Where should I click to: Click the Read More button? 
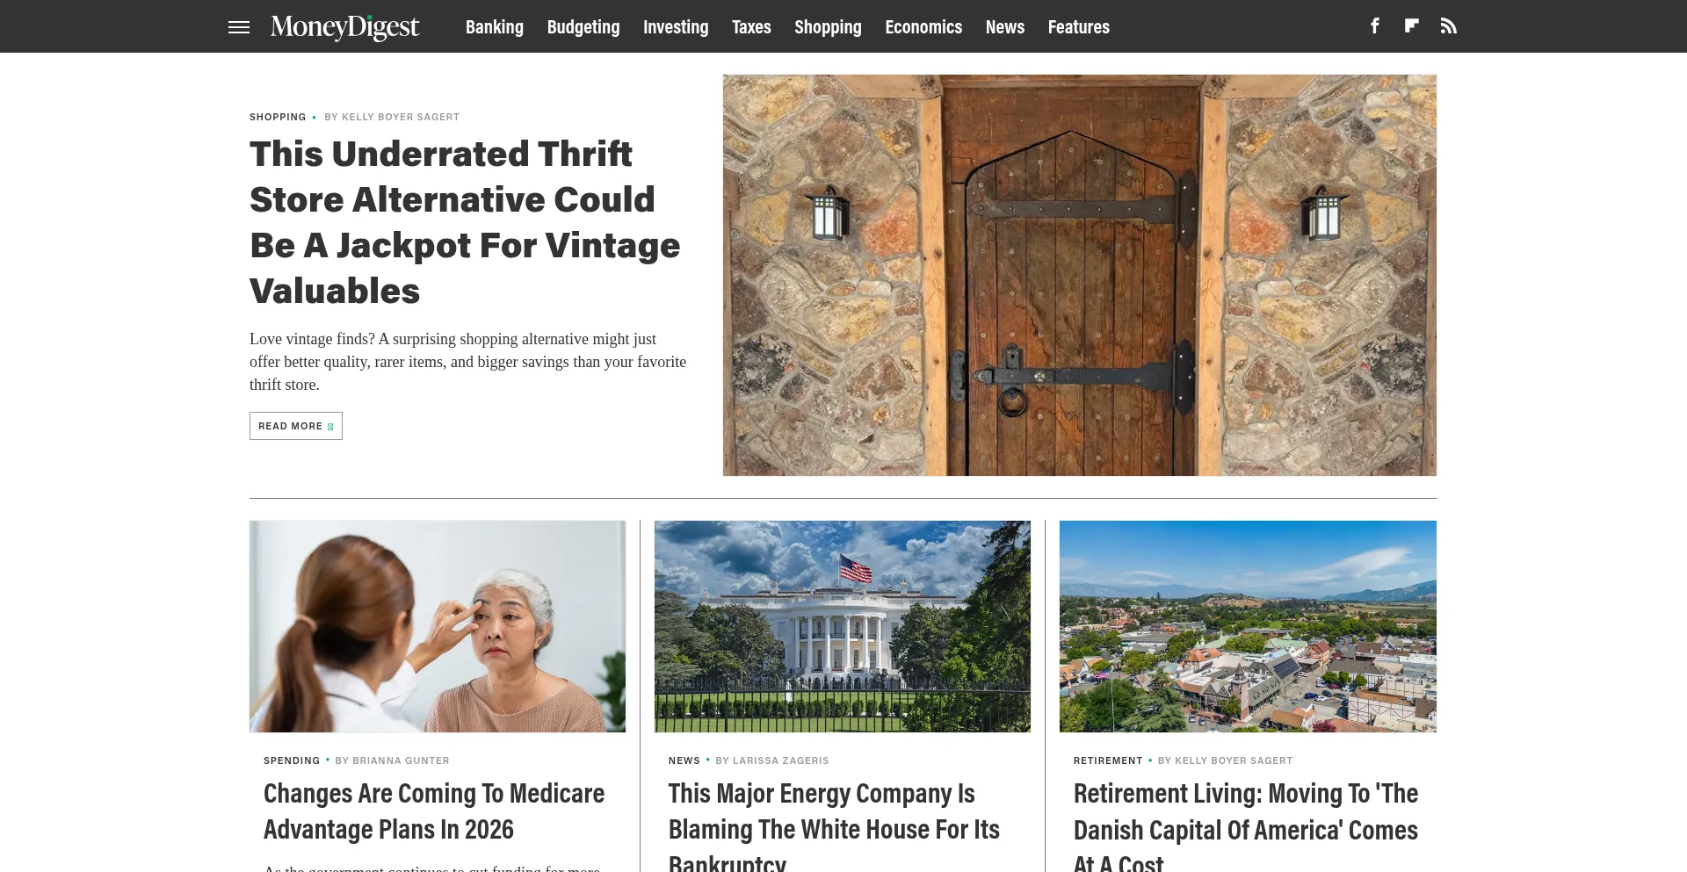tap(296, 426)
